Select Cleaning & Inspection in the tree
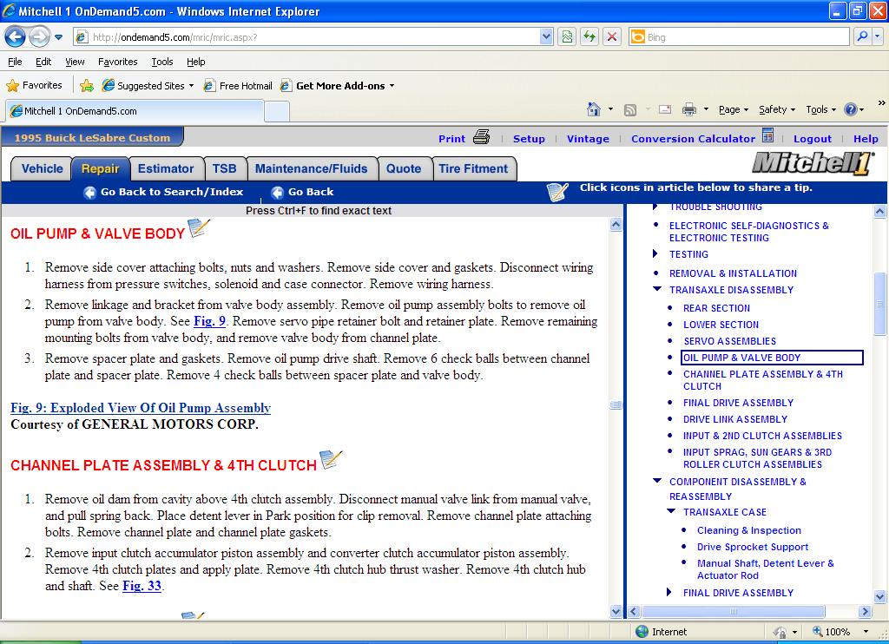 point(749,530)
